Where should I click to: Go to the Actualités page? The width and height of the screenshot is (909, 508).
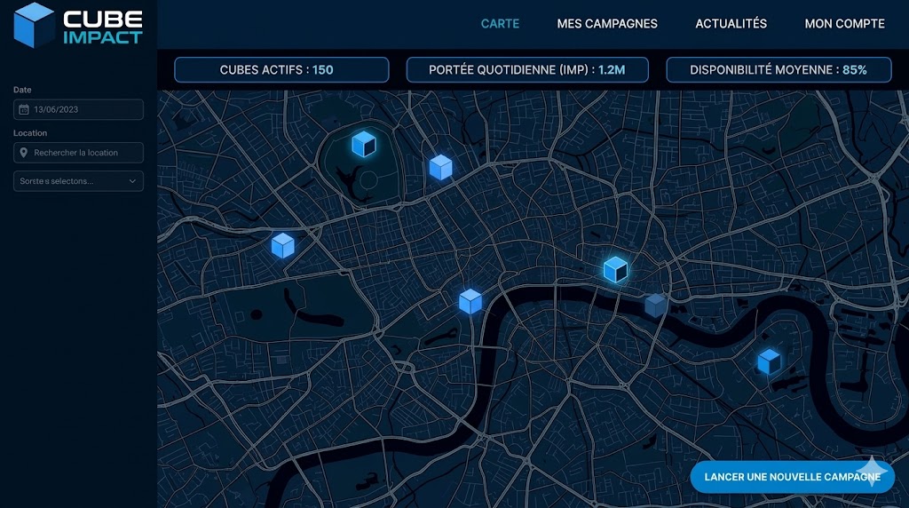click(x=731, y=24)
